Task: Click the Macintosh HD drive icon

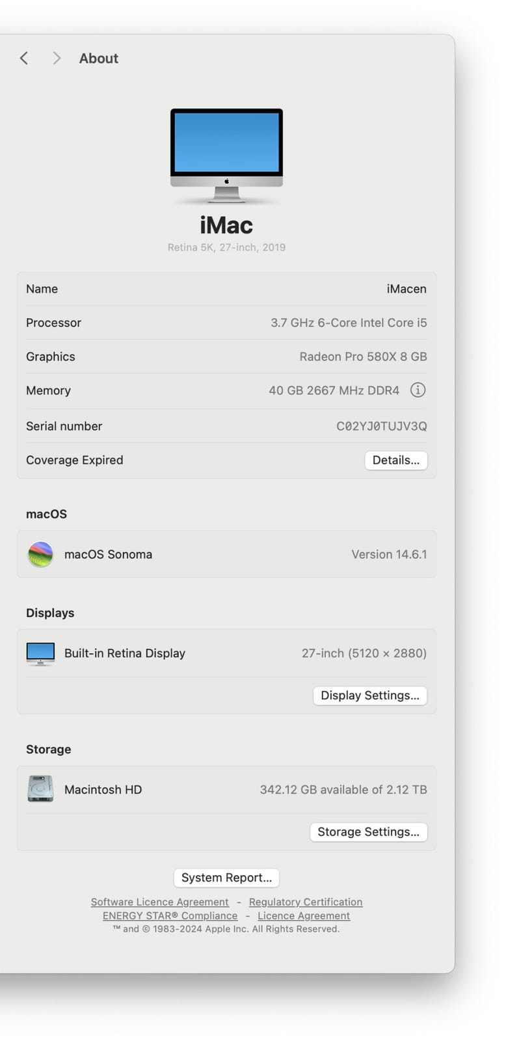Action: click(x=40, y=789)
